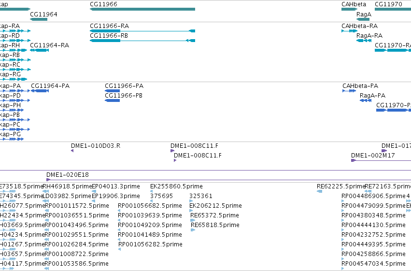Select EST RP004232752.5prime
The height and width of the screenshot is (271, 411).
click(x=342, y=240)
